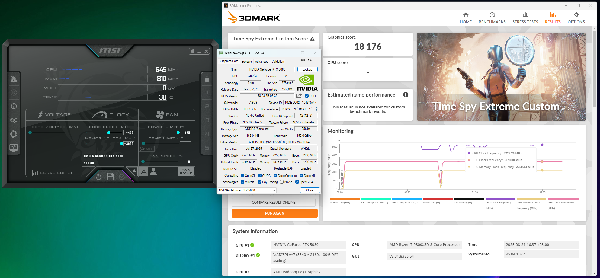Click the Close button in GPU-Z
The width and height of the screenshot is (600, 278).
310,190
